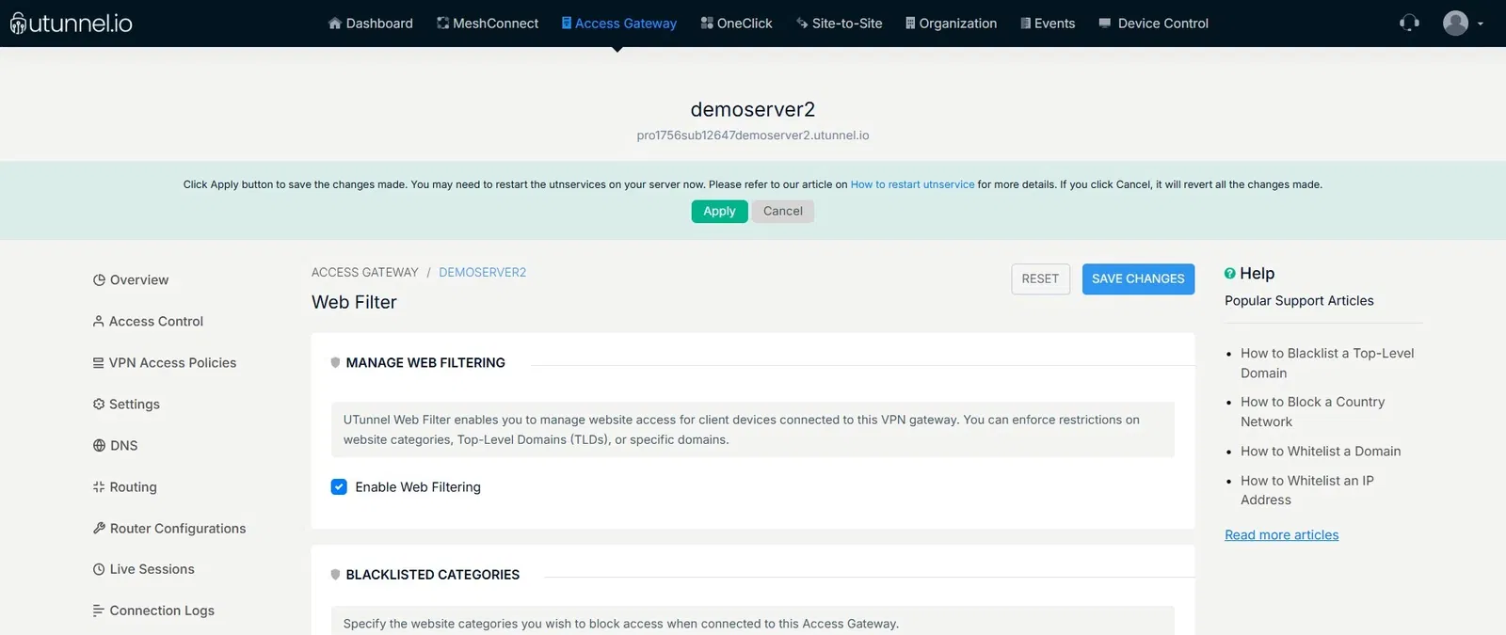Click the RESET button
Viewport: 1506px width, 635px height.
click(x=1040, y=278)
